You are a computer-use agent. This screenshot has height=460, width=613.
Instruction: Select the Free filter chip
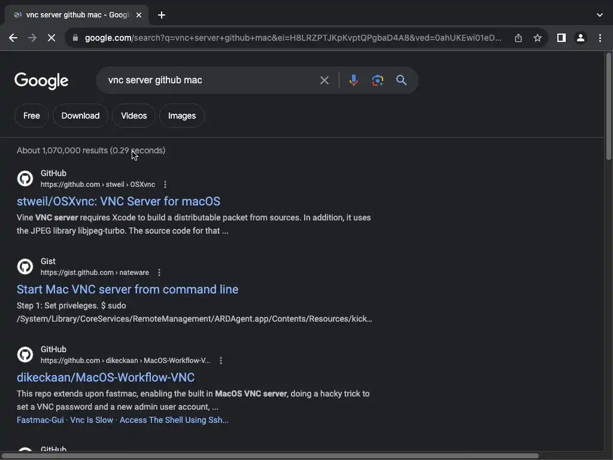[32, 116]
